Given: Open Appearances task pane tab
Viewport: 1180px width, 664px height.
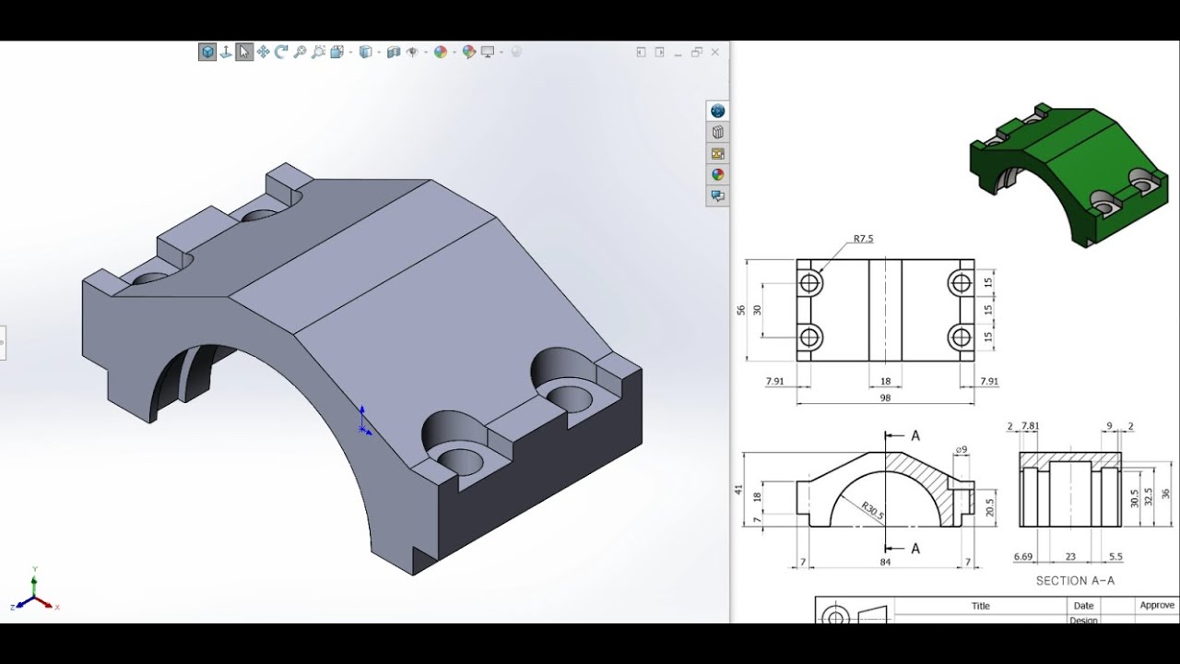Looking at the screenshot, I should point(717,174).
